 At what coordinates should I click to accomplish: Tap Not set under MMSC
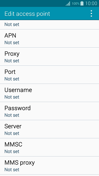tap(12, 152)
